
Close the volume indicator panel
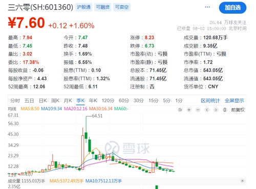(x=242, y=181)
